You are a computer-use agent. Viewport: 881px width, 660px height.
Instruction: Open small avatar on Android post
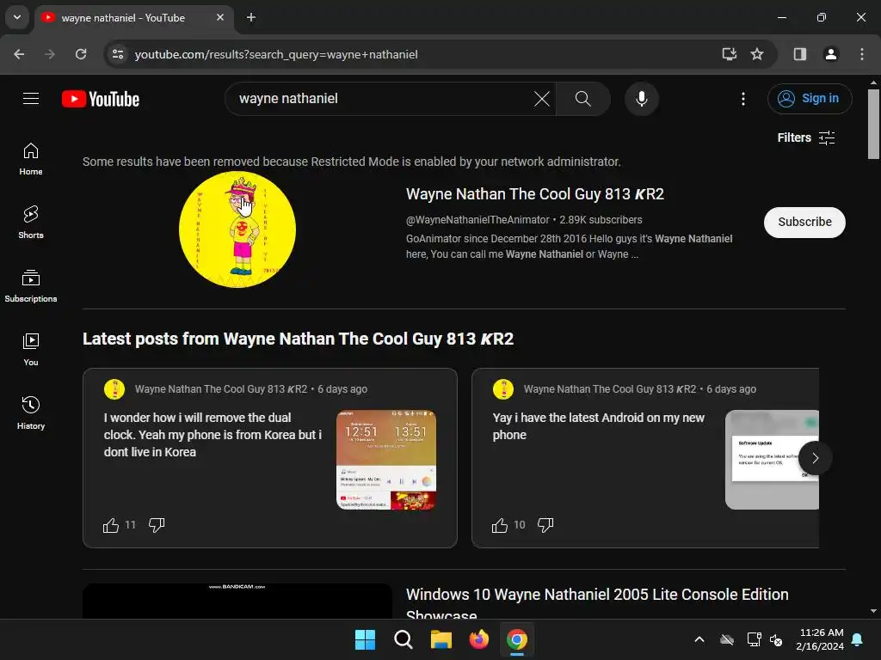coord(503,389)
